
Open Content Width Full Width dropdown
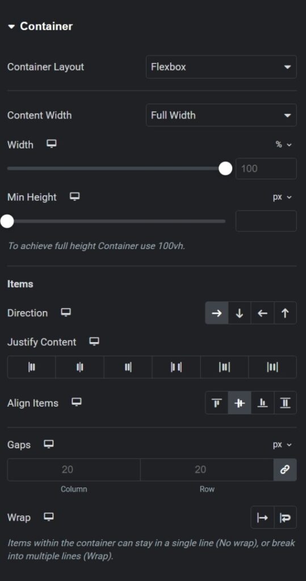click(221, 115)
